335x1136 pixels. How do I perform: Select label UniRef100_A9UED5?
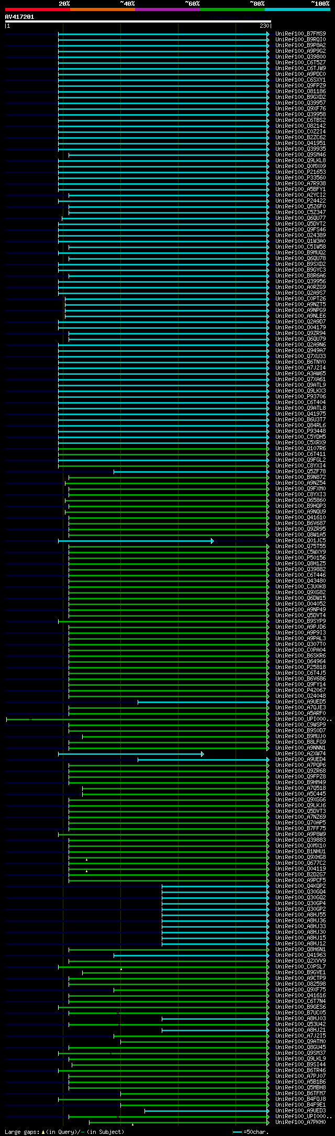[x=300, y=702]
